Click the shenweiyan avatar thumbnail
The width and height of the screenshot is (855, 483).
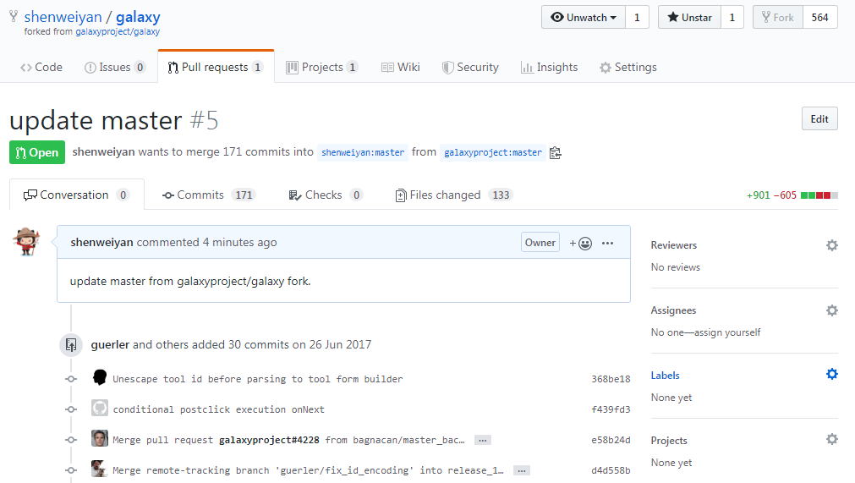click(x=26, y=242)
